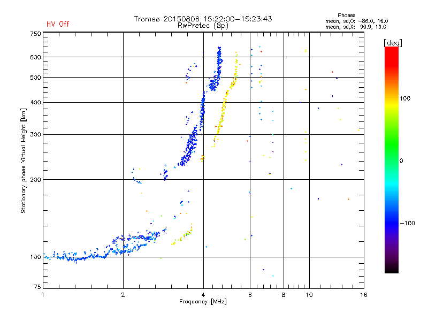
Task: Click the x-axis '16' tick label
Action: [364, 295]
